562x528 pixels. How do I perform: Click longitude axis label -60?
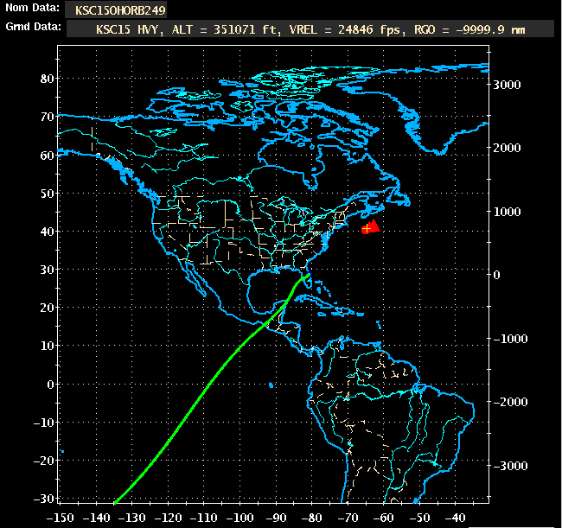[x=384, y=518]
